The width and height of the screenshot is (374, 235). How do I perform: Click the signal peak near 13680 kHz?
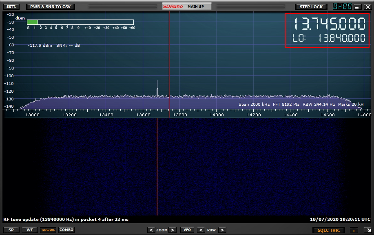point(157,88)
